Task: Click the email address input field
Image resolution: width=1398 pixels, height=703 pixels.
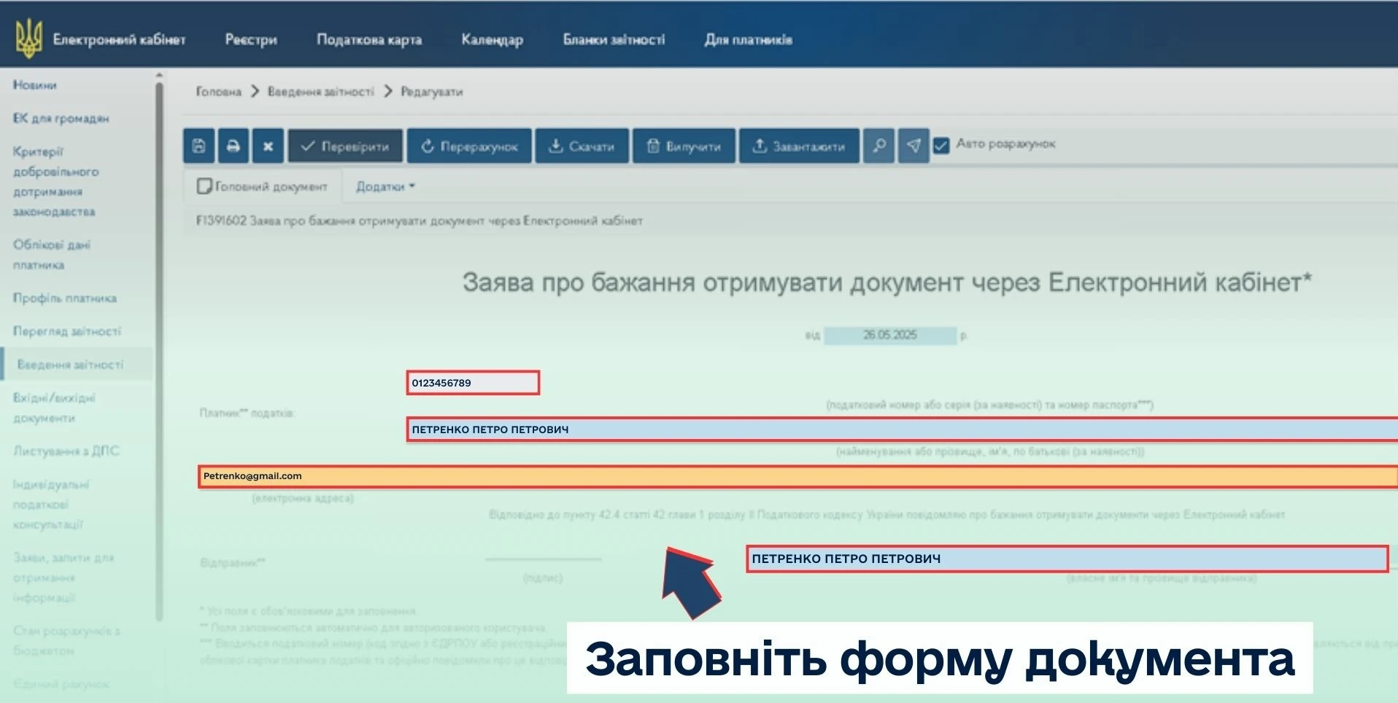Action: pos(795,476)
